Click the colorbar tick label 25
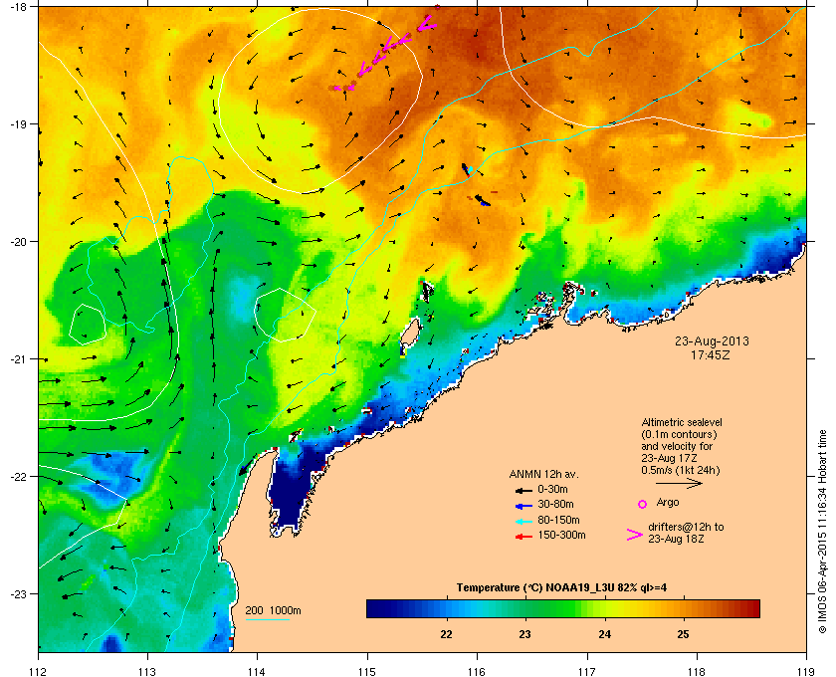Screen dimensions: 836x677 pos(683,634)
